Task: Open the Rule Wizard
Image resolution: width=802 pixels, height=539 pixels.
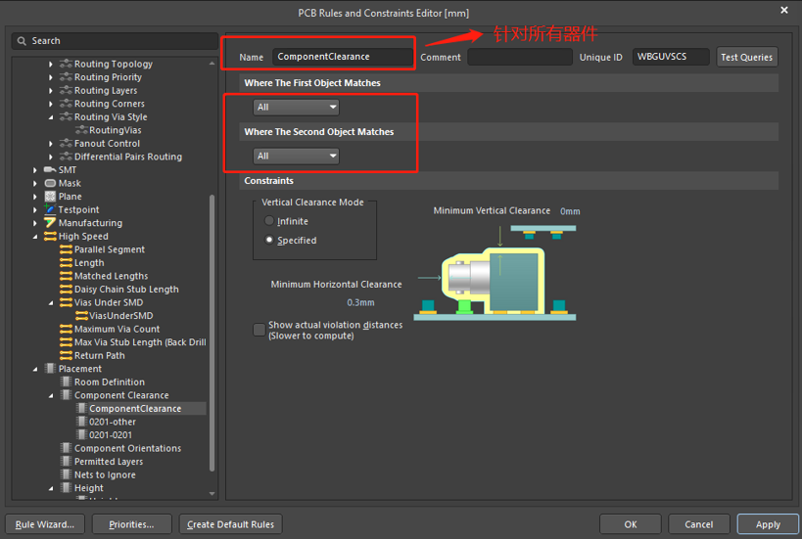Action: tap(44, 524)
